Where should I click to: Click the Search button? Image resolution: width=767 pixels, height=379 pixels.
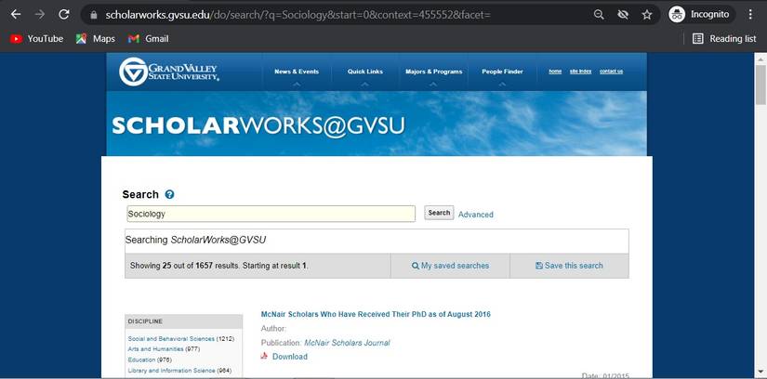pyautogui.click(x=439, y=213)
